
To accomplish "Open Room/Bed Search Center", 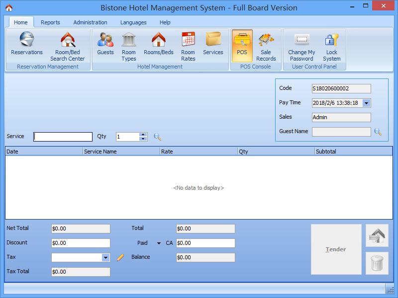I will pos(68,46).
